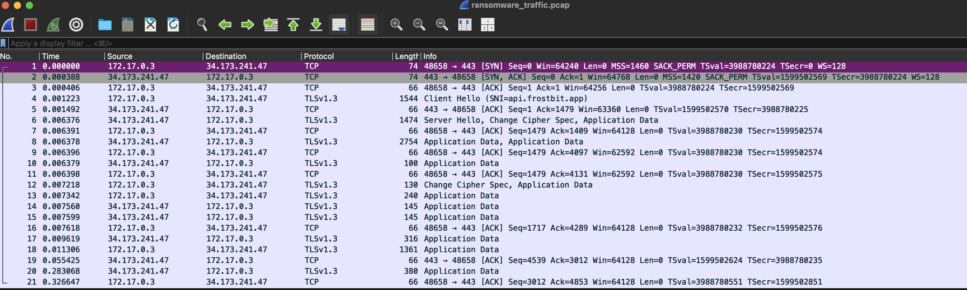Viewport: 967px width, 290px height.
Task: Click the yellow minimize window button
Action: pos(17,5)
